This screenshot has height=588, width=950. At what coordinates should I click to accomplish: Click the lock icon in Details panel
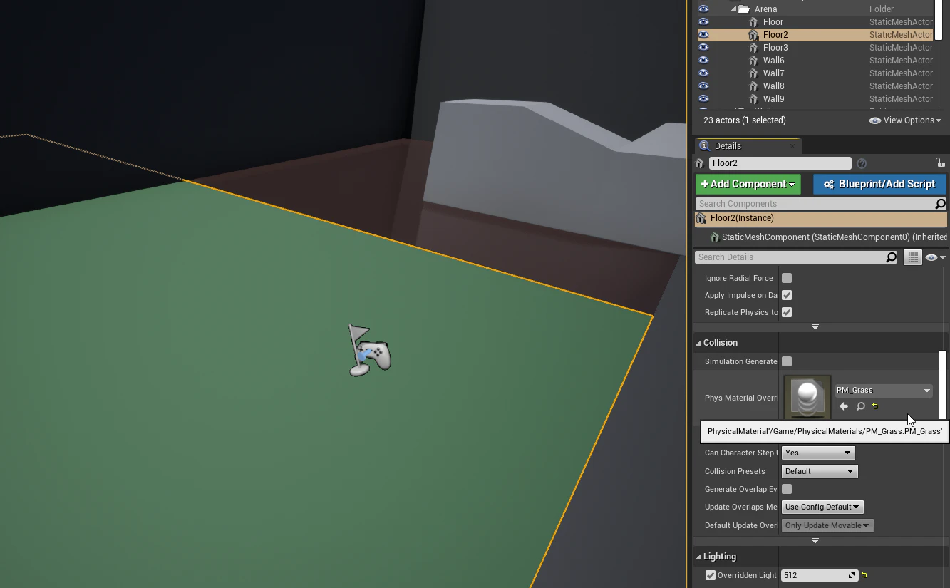(940, 163)
